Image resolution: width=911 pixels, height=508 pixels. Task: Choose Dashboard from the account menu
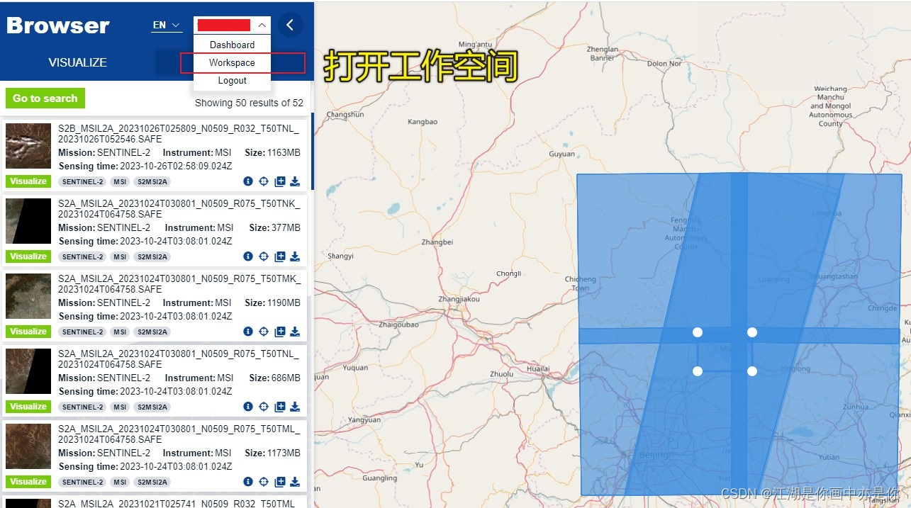click(232, 45)
